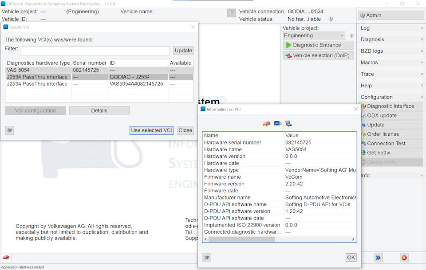Run the Connection Test
426x270 pixels.
click(x=391, y=143)
